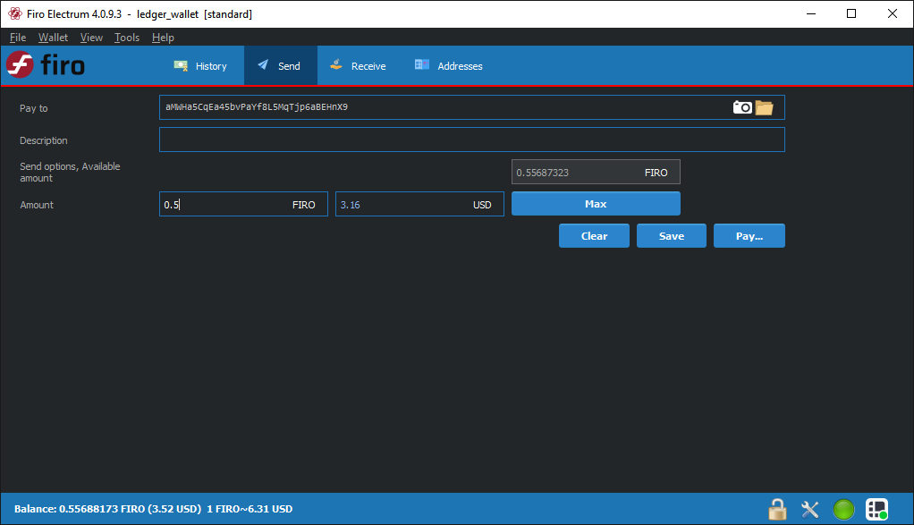Open the Wallet menu

[x=53, y=38]
